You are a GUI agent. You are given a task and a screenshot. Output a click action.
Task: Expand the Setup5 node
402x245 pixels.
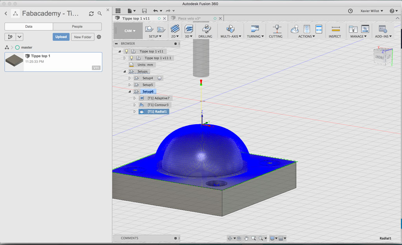pyautogui.click(x=130, y=85)
